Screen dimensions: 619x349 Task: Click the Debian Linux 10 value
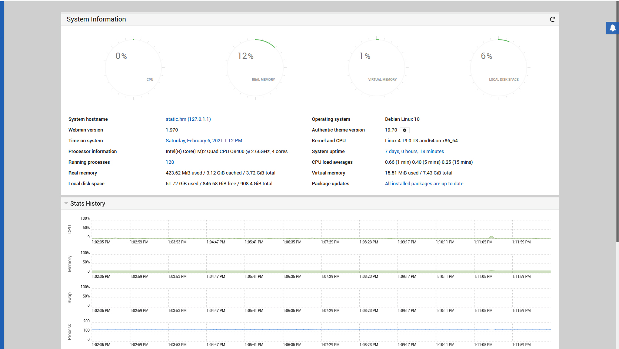click(402, 119)
